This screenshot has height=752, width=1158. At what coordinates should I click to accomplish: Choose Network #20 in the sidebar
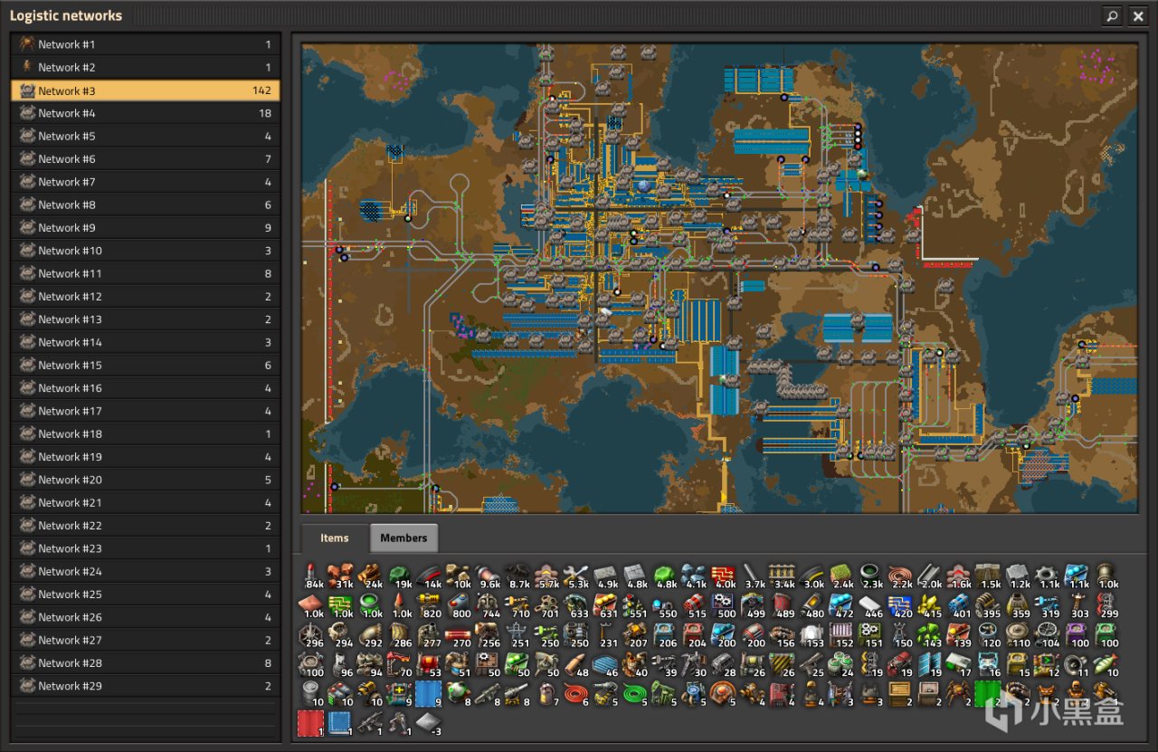[x=146, y=480]
